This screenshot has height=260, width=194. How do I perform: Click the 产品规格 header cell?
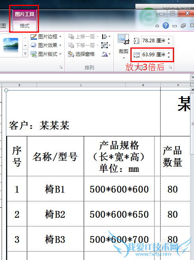[x=119, y=157]
